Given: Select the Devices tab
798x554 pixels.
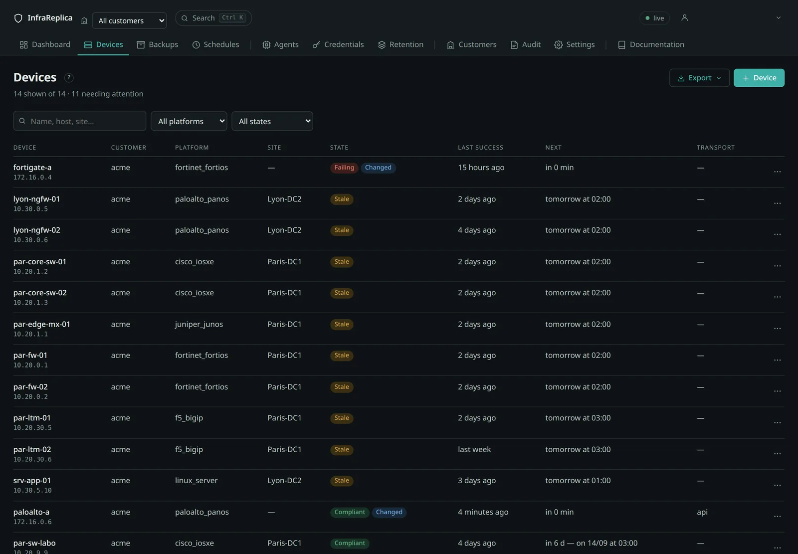Looking at the screenshot, I should (x=103, y=44).
